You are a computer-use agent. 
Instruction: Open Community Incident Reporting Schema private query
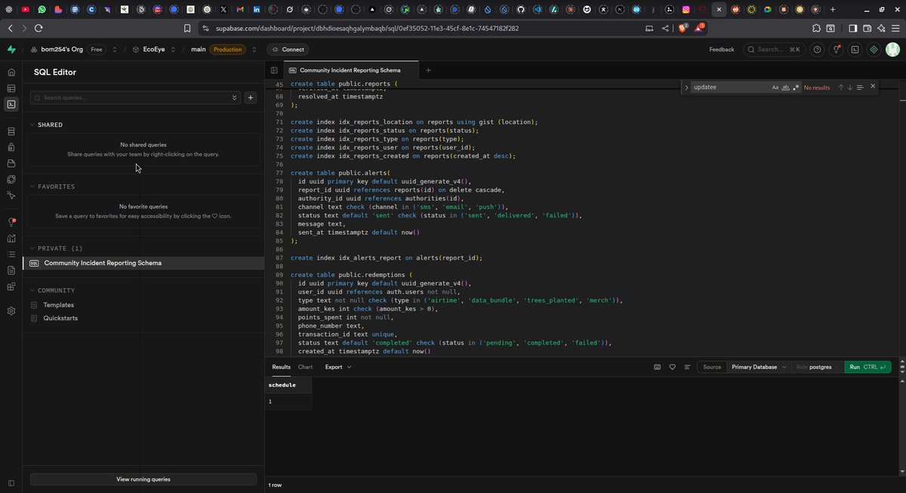[x=143, y=263]
